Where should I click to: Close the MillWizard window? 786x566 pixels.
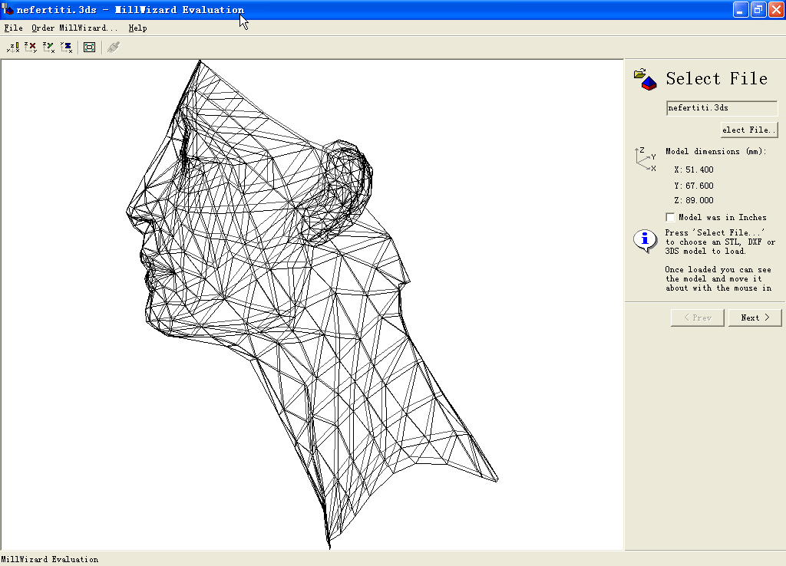tap(776, 9)
